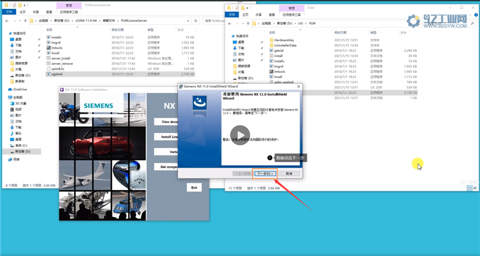Click 下一步(N) in InstallShield Wizard
The width and height of the screenshot is (480, 256).
point(265,173)
